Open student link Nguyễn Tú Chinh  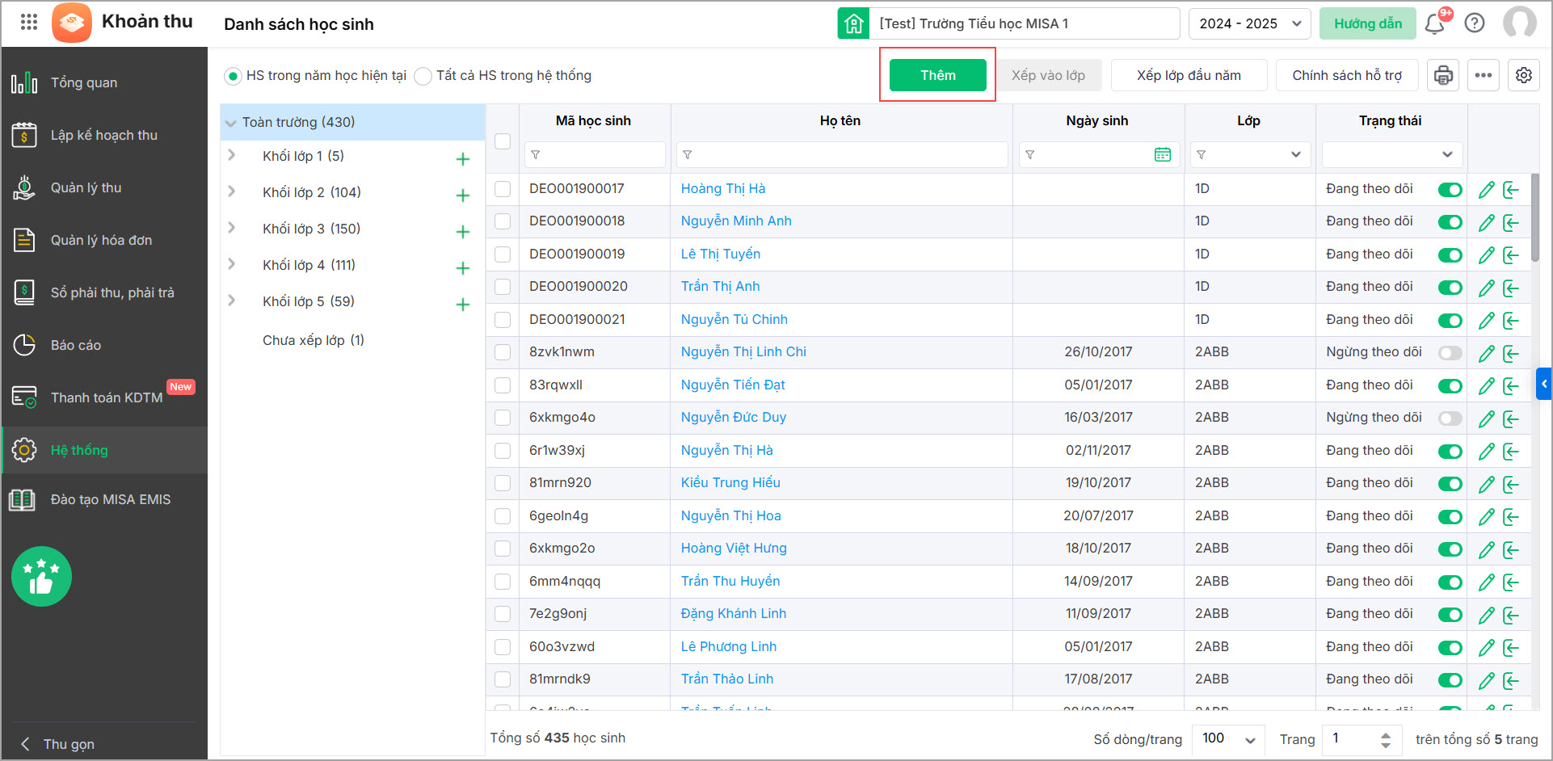point(734,319)
